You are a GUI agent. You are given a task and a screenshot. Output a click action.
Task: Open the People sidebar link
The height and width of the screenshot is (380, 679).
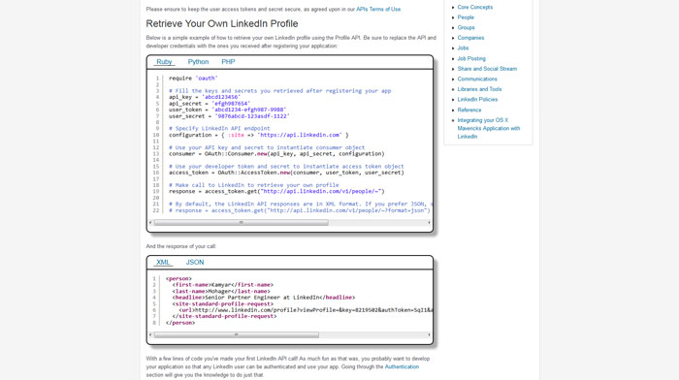[466, 17]
